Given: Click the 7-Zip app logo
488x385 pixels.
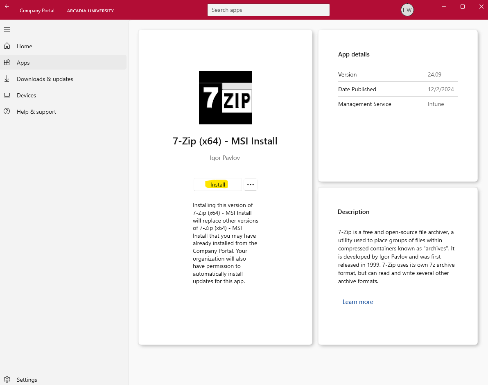Looking at the screenshot, I should point(225,98).
